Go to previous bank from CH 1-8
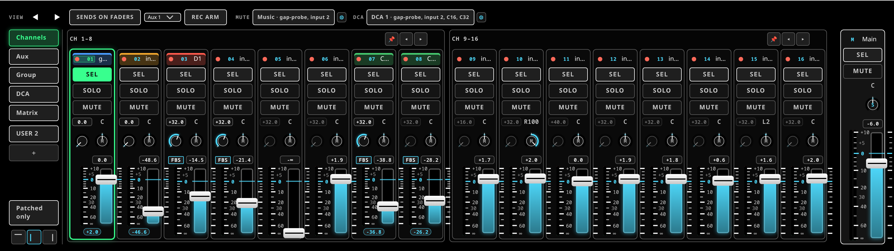Viewport: 894px width, 251px height. (406, 39)
